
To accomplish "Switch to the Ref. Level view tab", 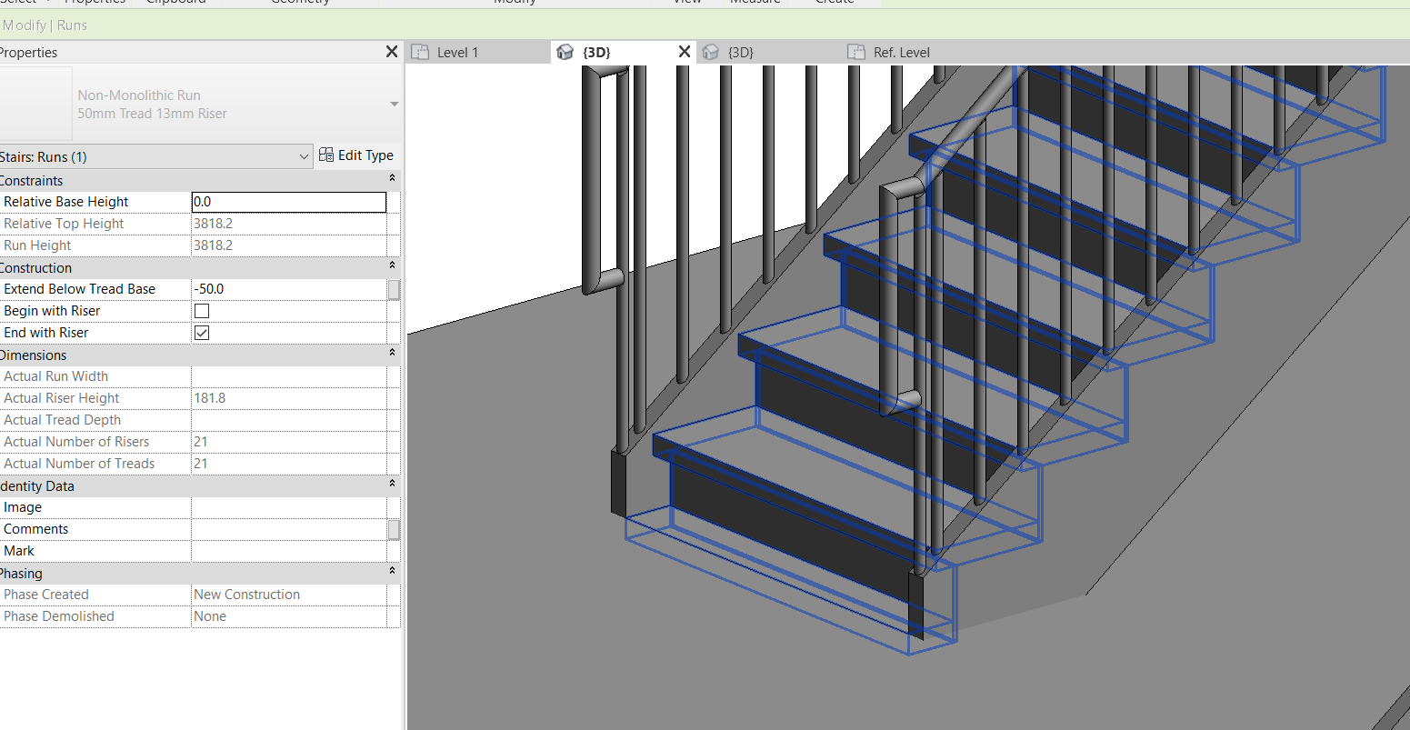I will (x=900, y=52).
